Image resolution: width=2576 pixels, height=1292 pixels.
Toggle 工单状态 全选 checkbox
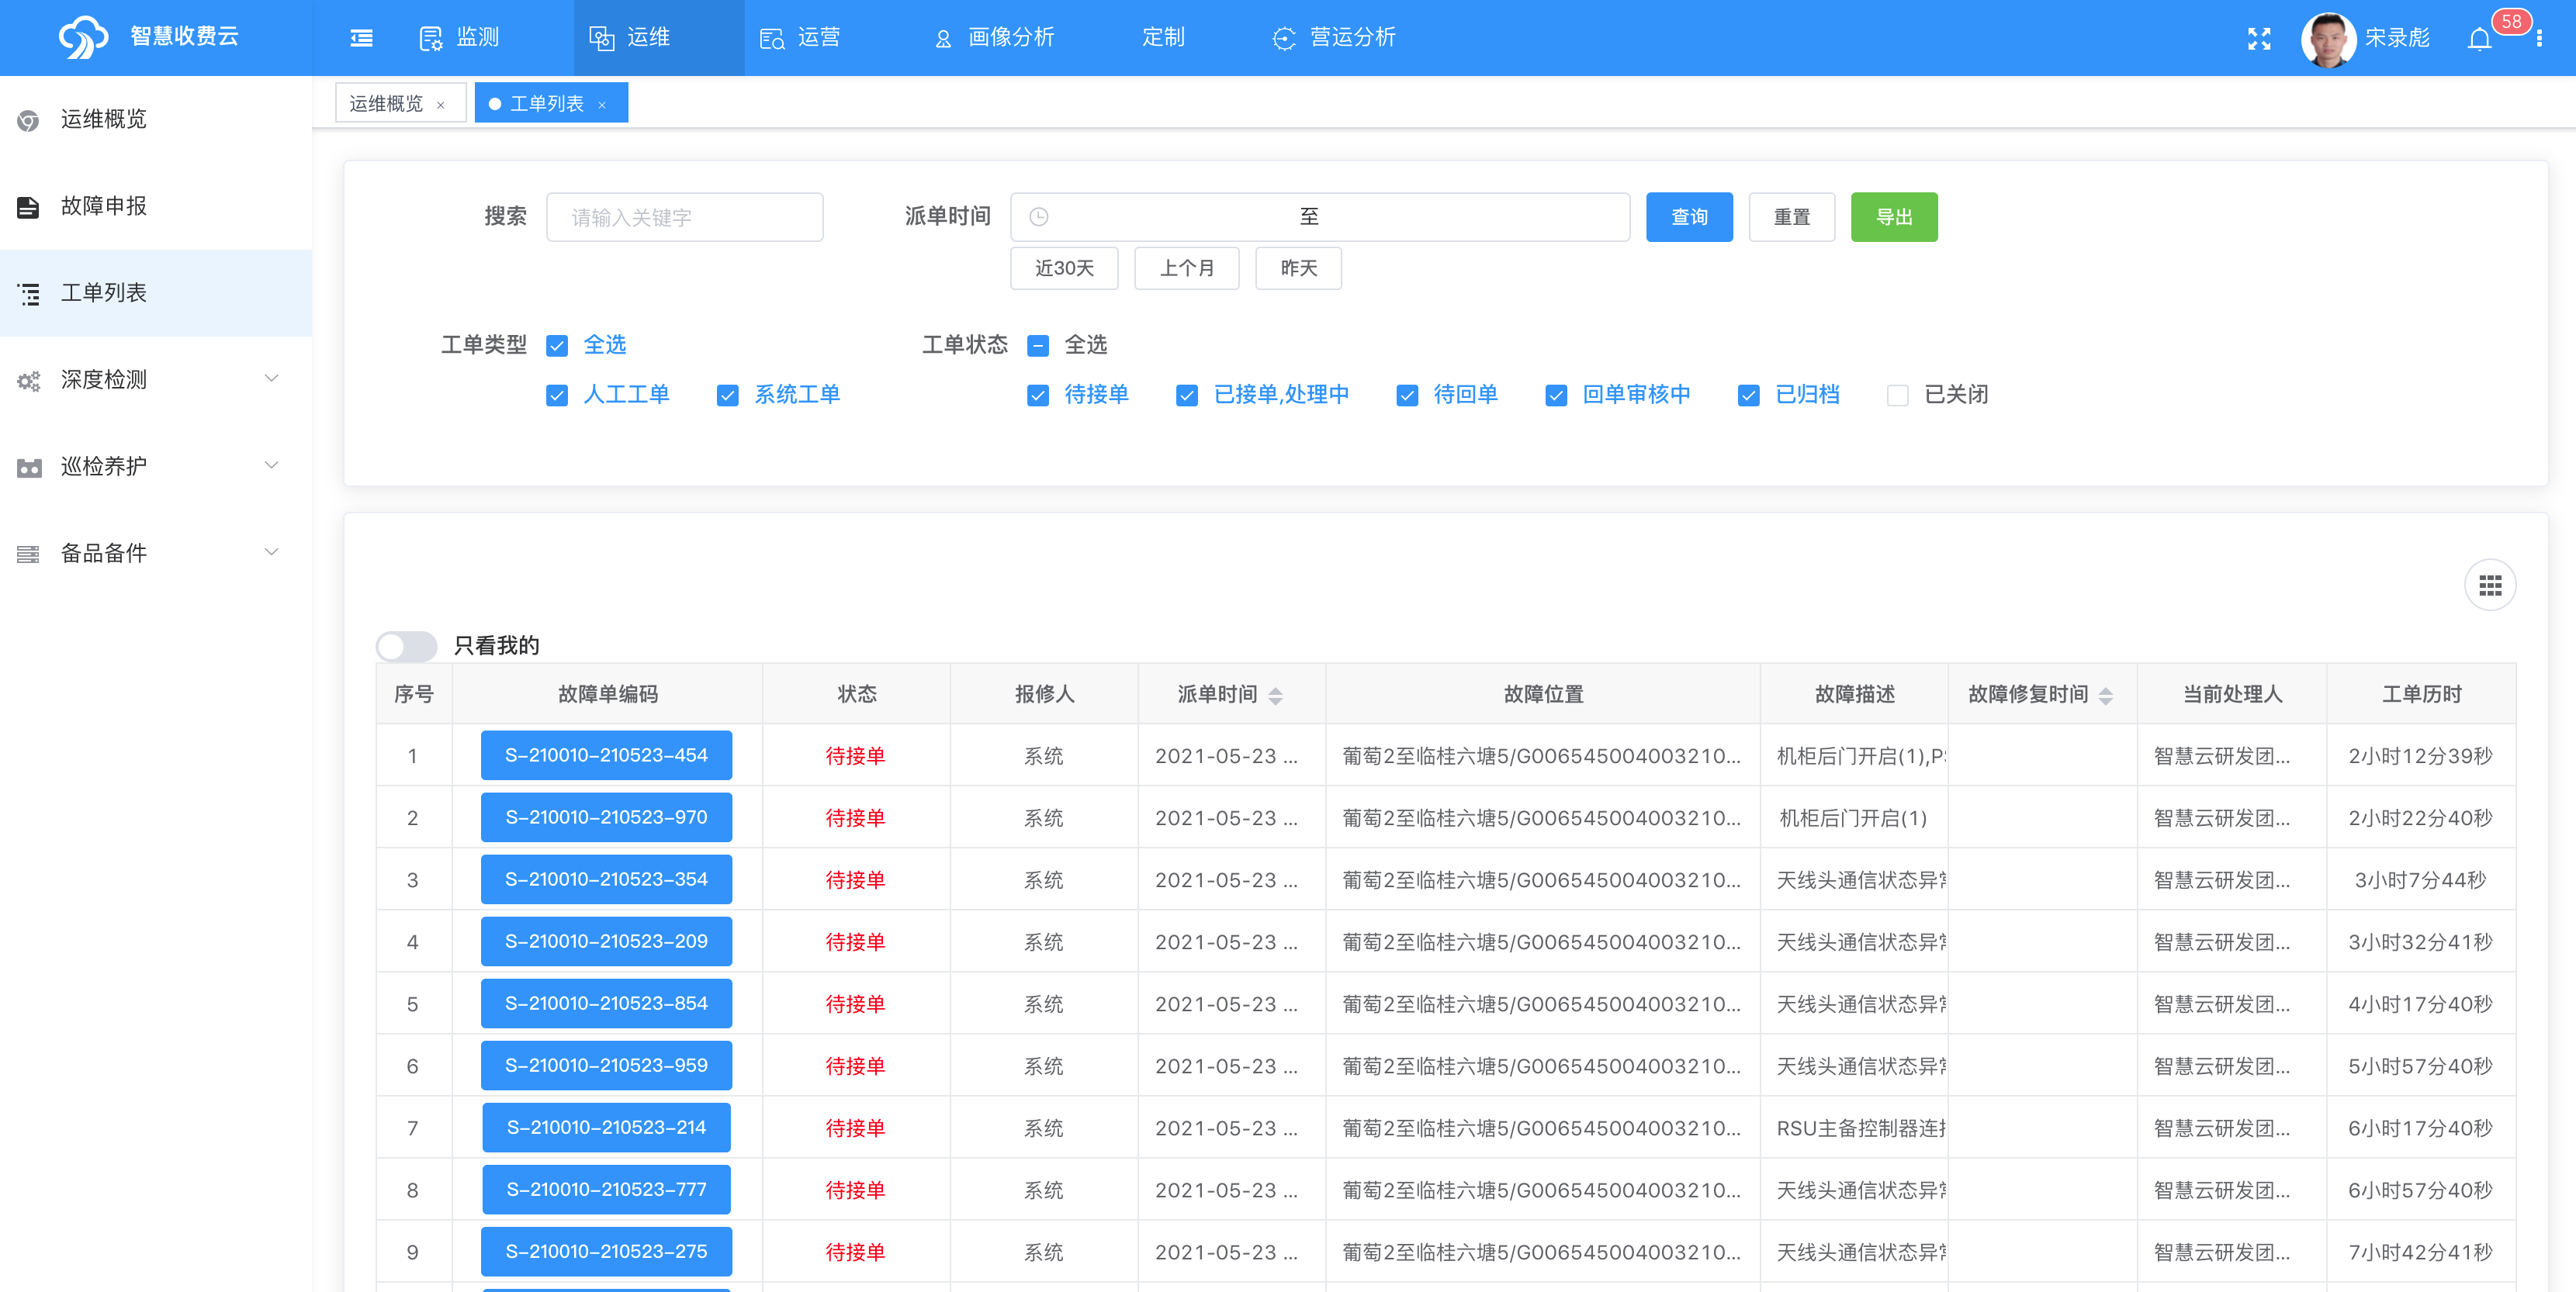(1038, 346)
